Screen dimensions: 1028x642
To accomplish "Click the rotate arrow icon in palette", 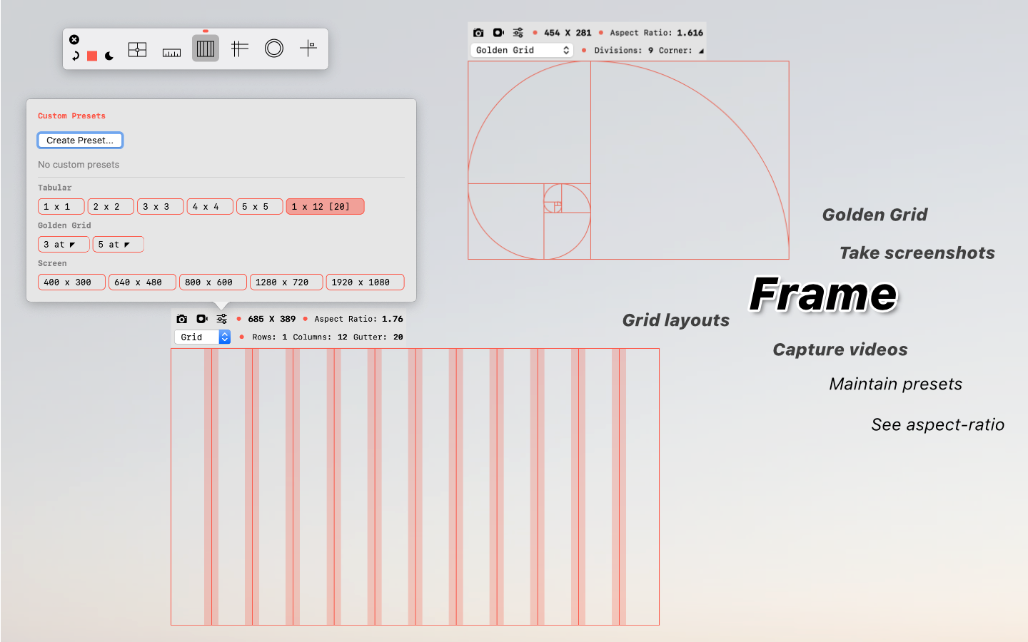I will pos(75,56).
